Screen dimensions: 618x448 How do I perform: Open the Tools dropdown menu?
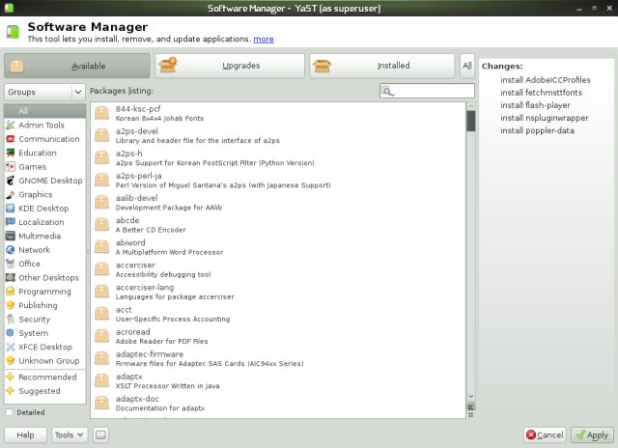[70, 435]
